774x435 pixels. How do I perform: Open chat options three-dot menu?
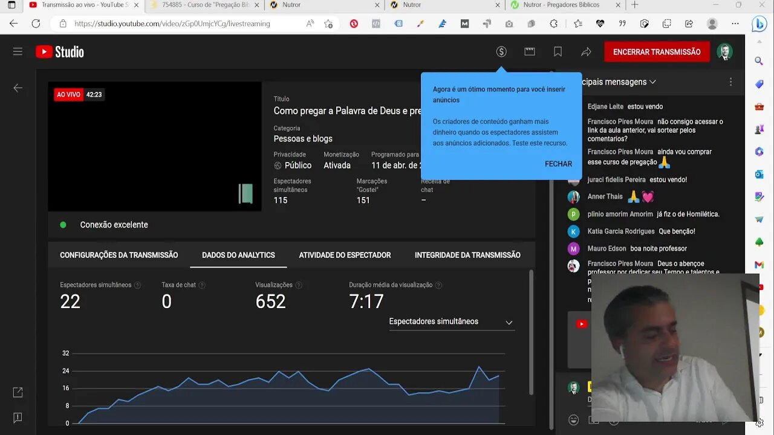pos(730,82)
